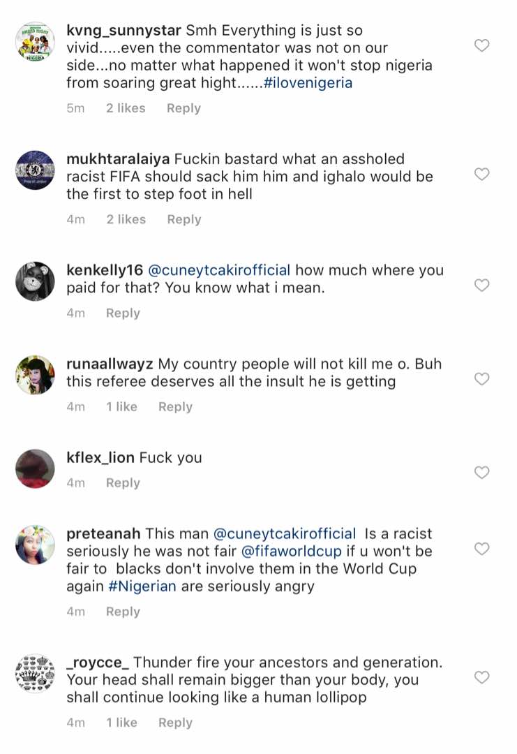
Task: Heart the comment by kenkelly16
Action: (481, 285)
